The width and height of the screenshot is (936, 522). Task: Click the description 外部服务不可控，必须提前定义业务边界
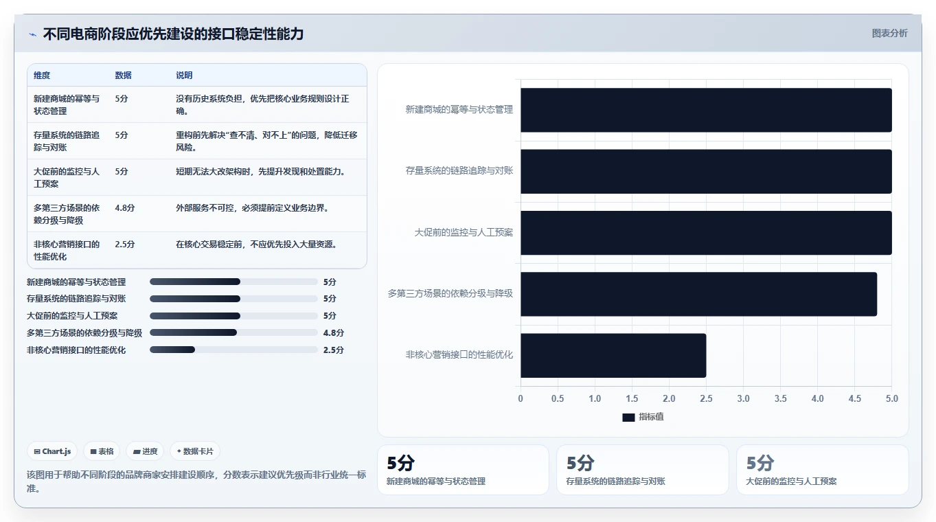[252, 207]
